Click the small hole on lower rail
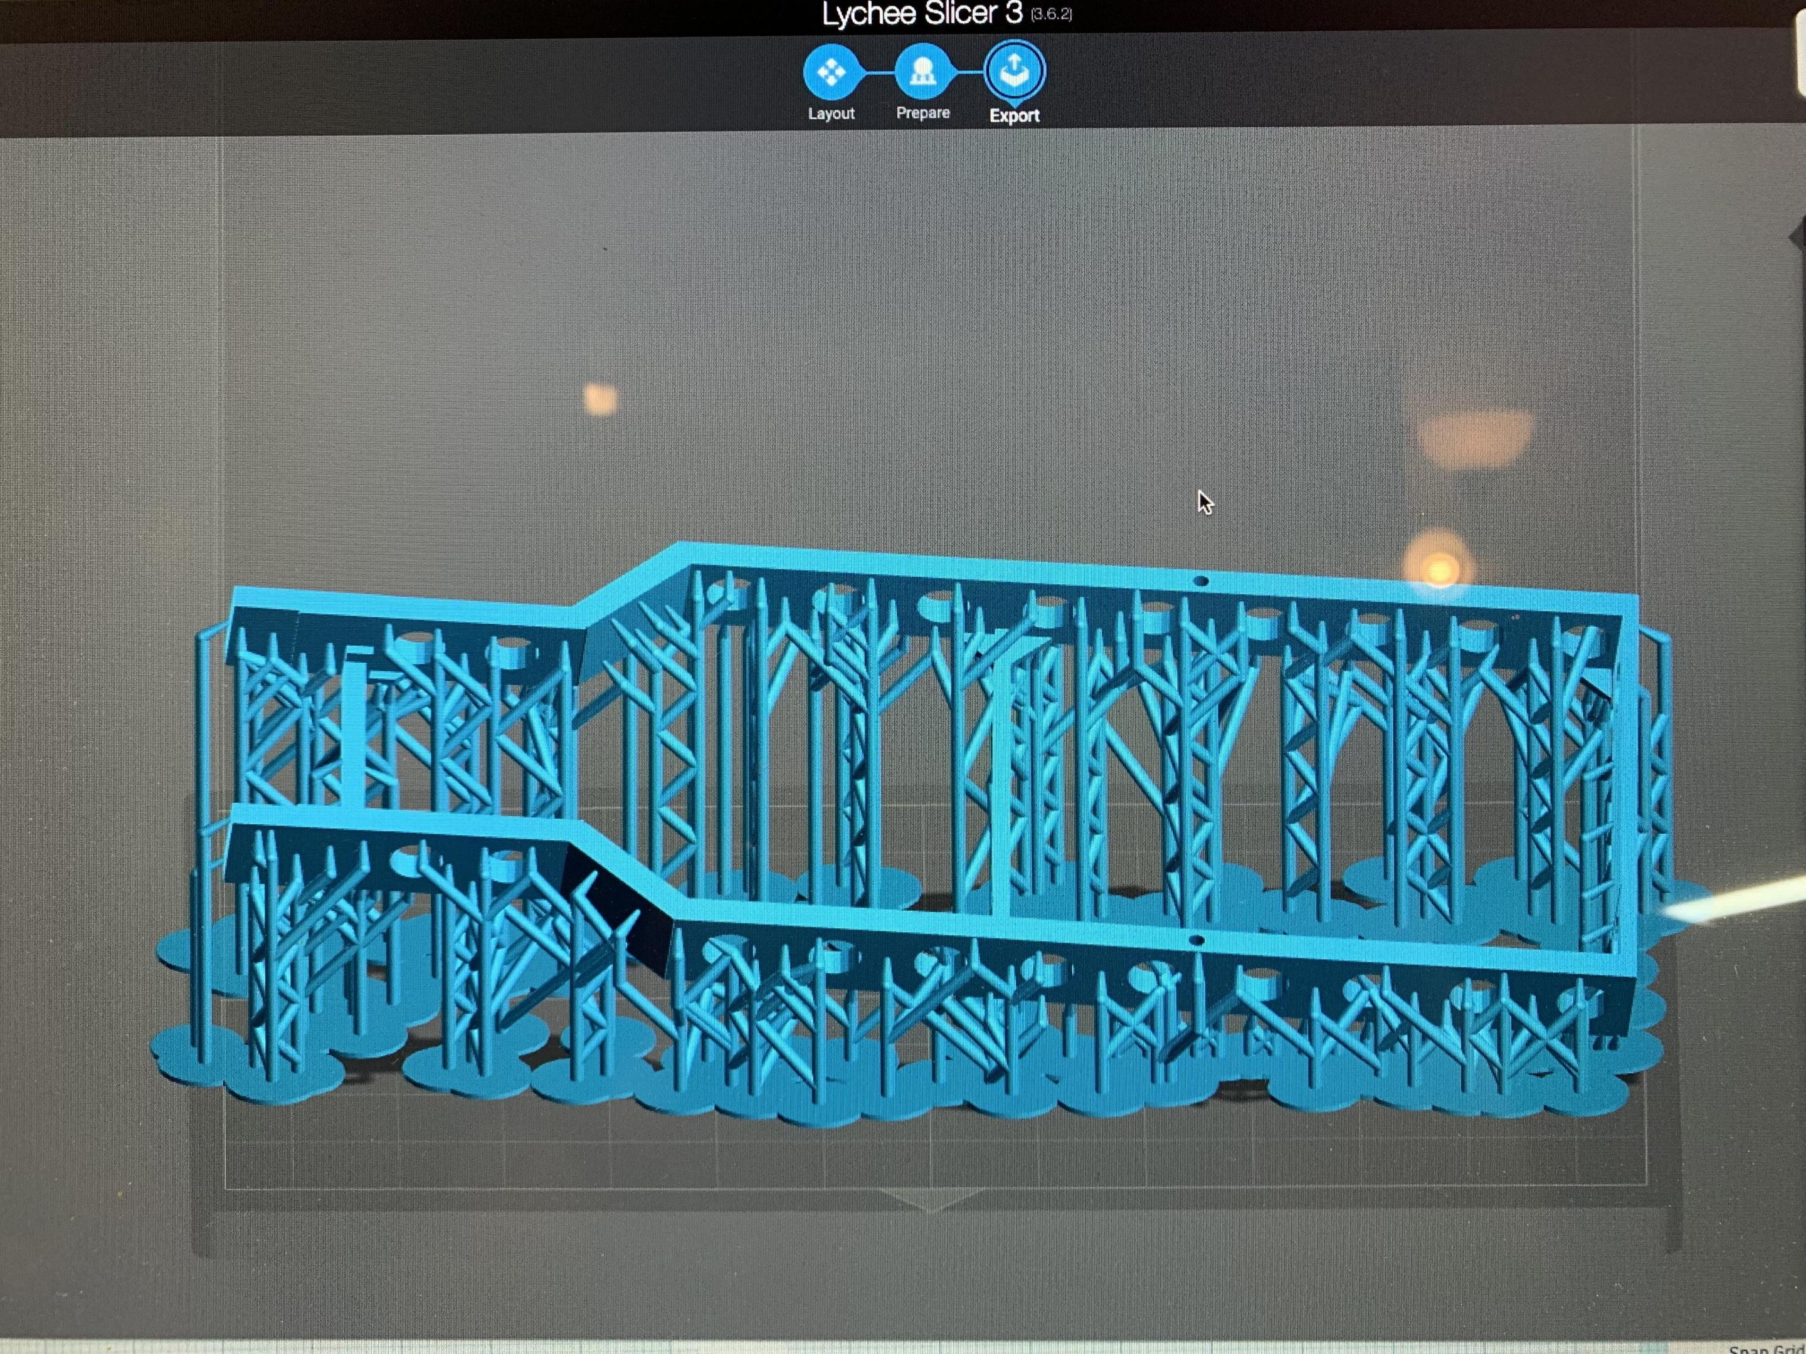 pos(1197,940)
